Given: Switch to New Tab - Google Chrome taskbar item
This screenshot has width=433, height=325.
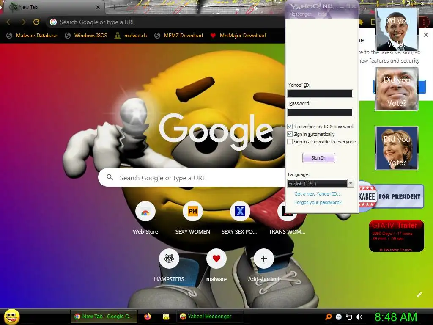Looking at the screenshot, I should (104, 317).
